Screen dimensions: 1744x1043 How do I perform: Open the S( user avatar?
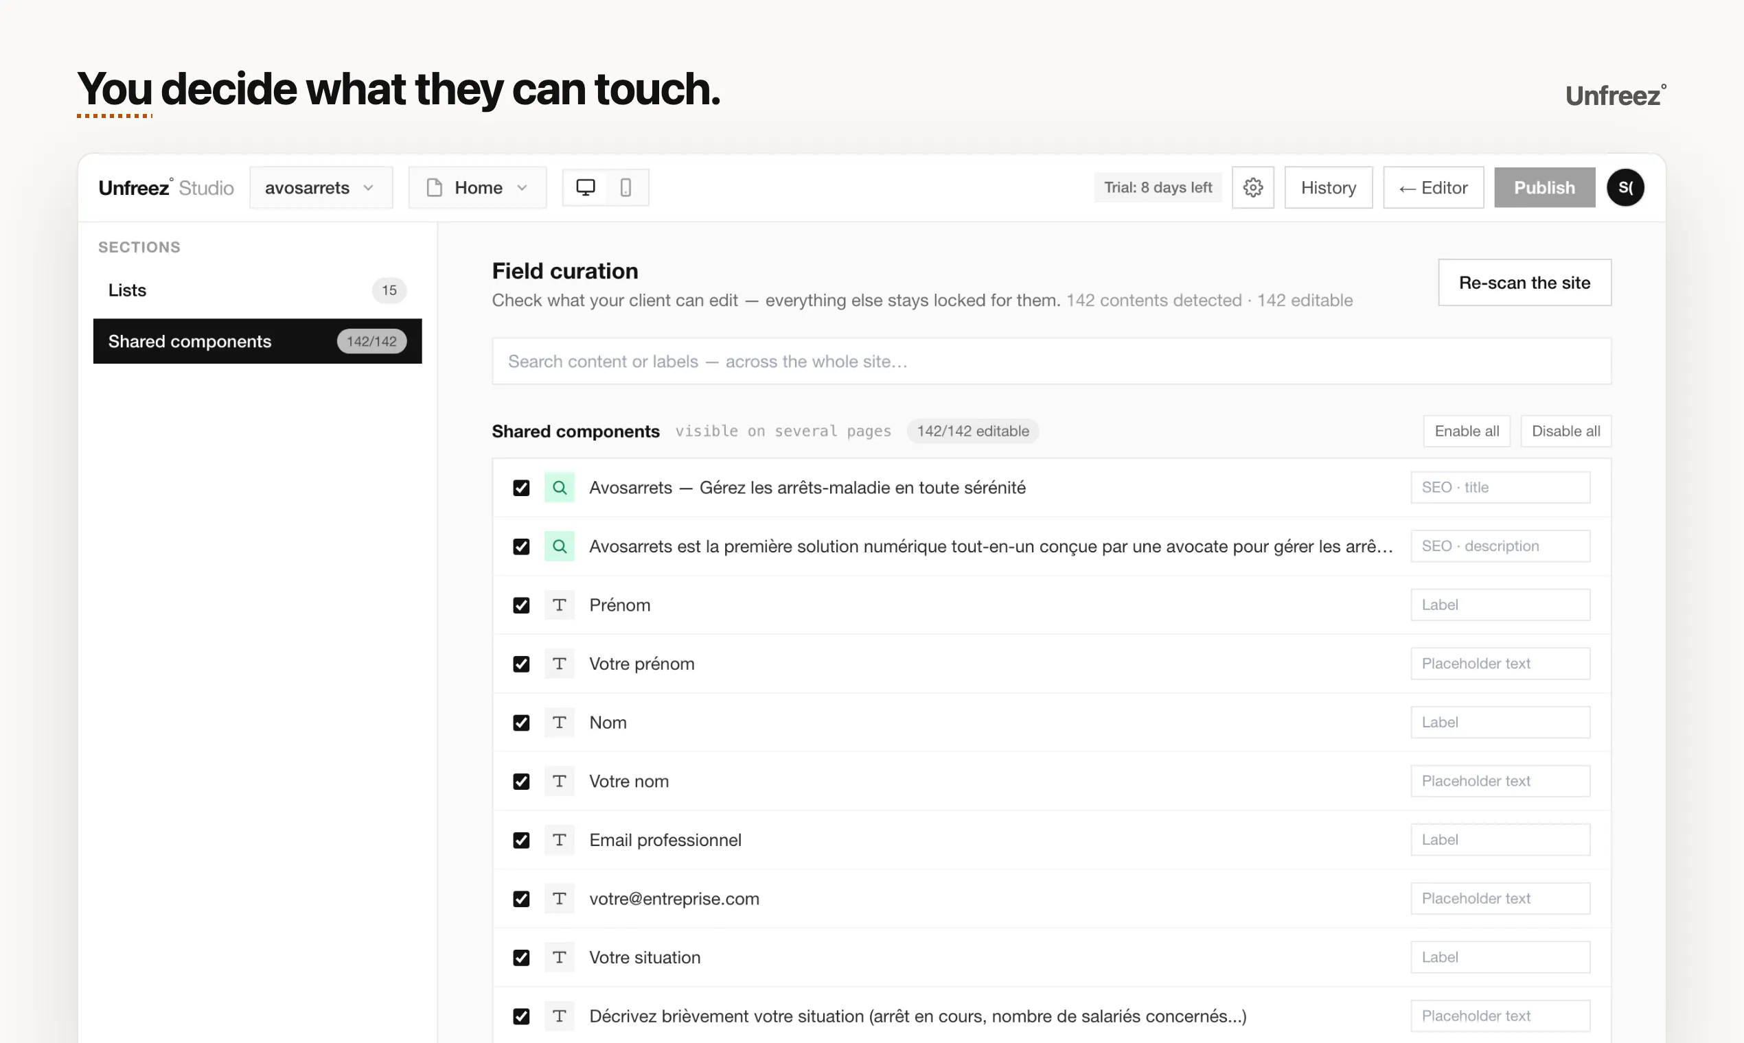(1625, 187)
